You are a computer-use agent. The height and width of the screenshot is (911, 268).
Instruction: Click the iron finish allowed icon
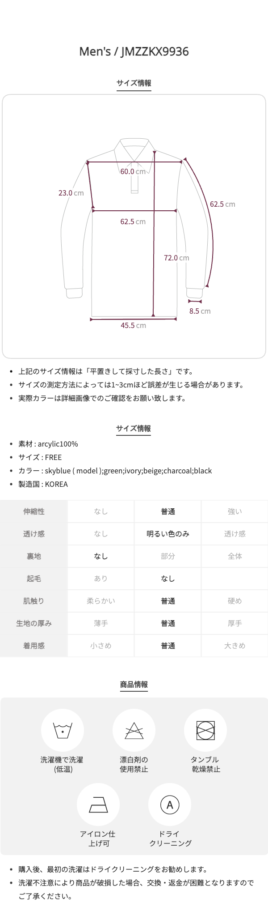98,805
